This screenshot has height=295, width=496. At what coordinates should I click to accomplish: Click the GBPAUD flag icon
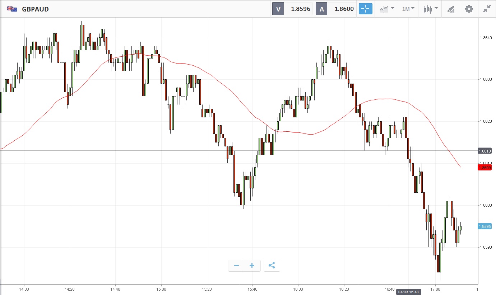[x=12, y=9]
